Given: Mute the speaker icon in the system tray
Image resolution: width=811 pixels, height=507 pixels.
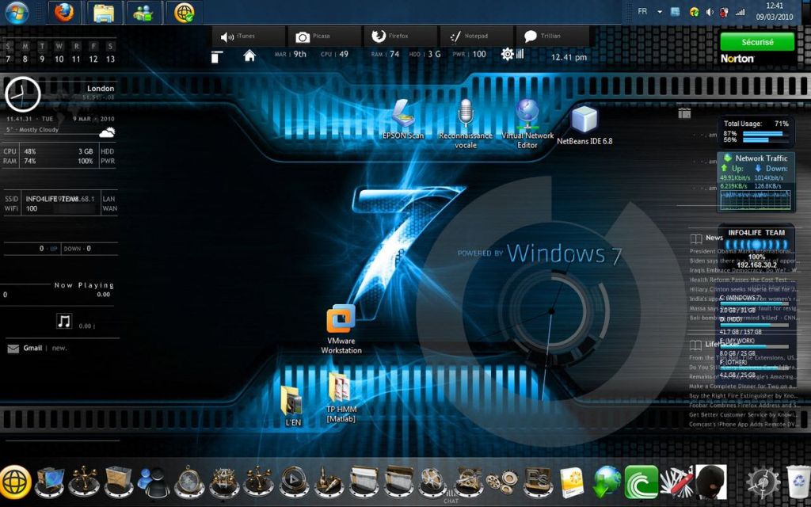Looking at the screenshot, I should pyautogui.click(x=708, y=11).
